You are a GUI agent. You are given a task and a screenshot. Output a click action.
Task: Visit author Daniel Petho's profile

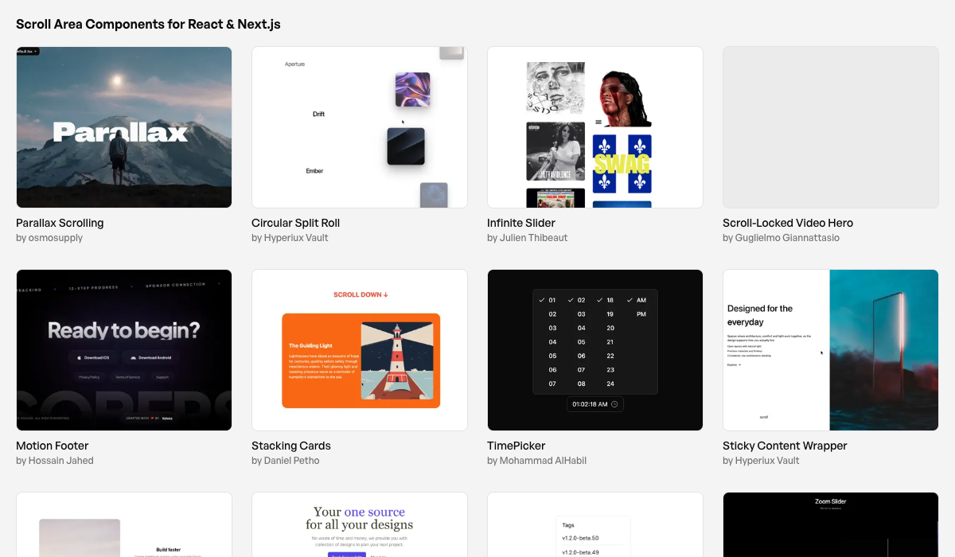292,461
